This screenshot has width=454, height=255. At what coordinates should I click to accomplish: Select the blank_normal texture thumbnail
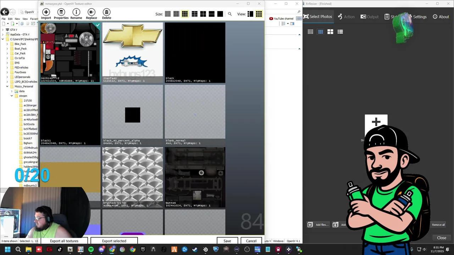coord(195,115)
